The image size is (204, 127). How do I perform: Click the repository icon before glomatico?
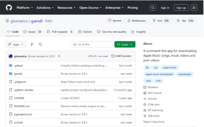tap(7, 21)
